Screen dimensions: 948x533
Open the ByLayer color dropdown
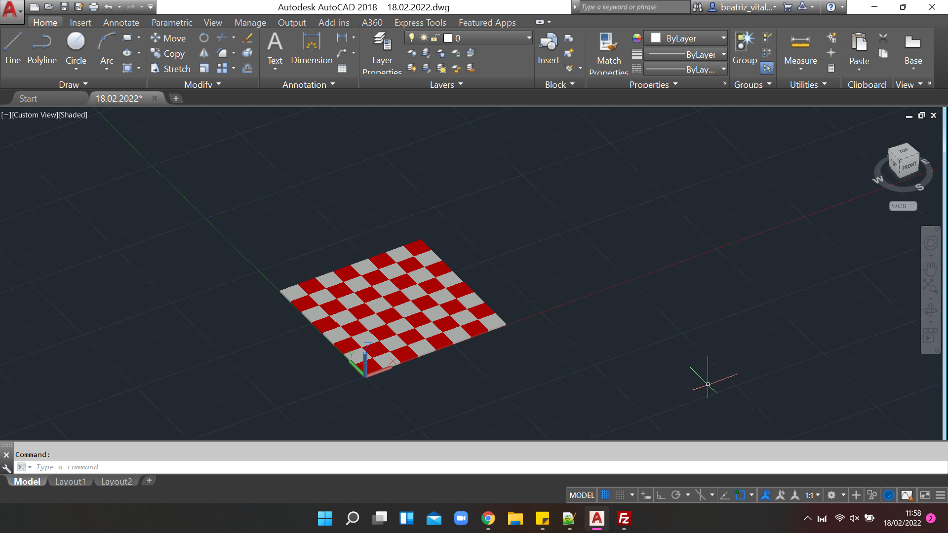click(686, 38)
